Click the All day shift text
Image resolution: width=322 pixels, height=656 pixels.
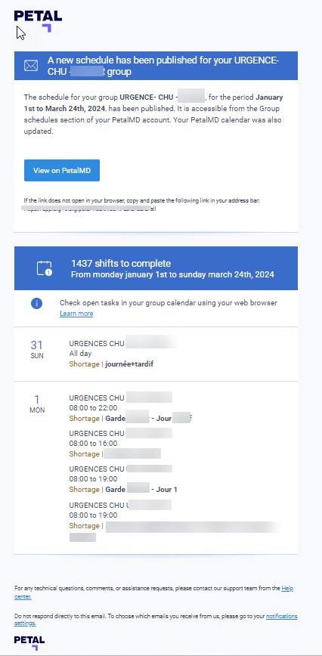click(80, 354)
